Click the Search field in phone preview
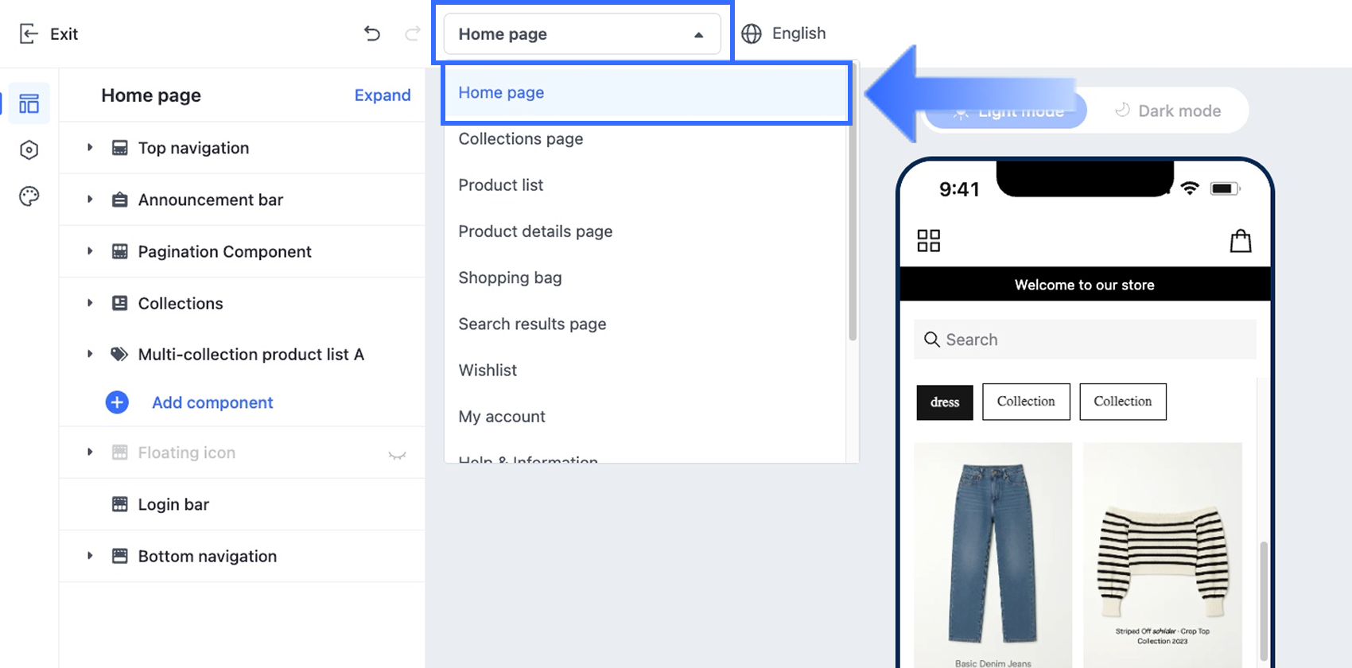Screen dimensions: 1352x668 pos(1085,340)
